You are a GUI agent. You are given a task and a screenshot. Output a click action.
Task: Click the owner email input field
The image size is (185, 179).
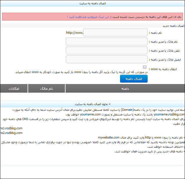[x=107, y=59]
